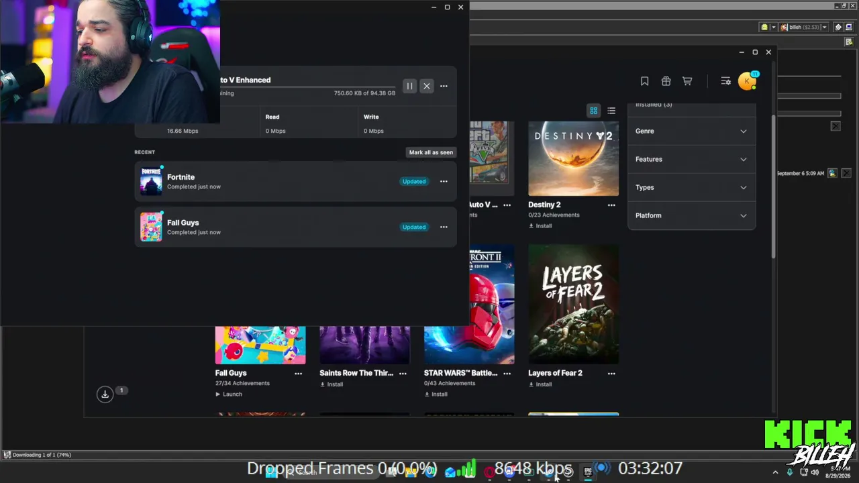Viewport: 859px width, 483px height.
Task: Switch library to list view
Action: point(611,111)
